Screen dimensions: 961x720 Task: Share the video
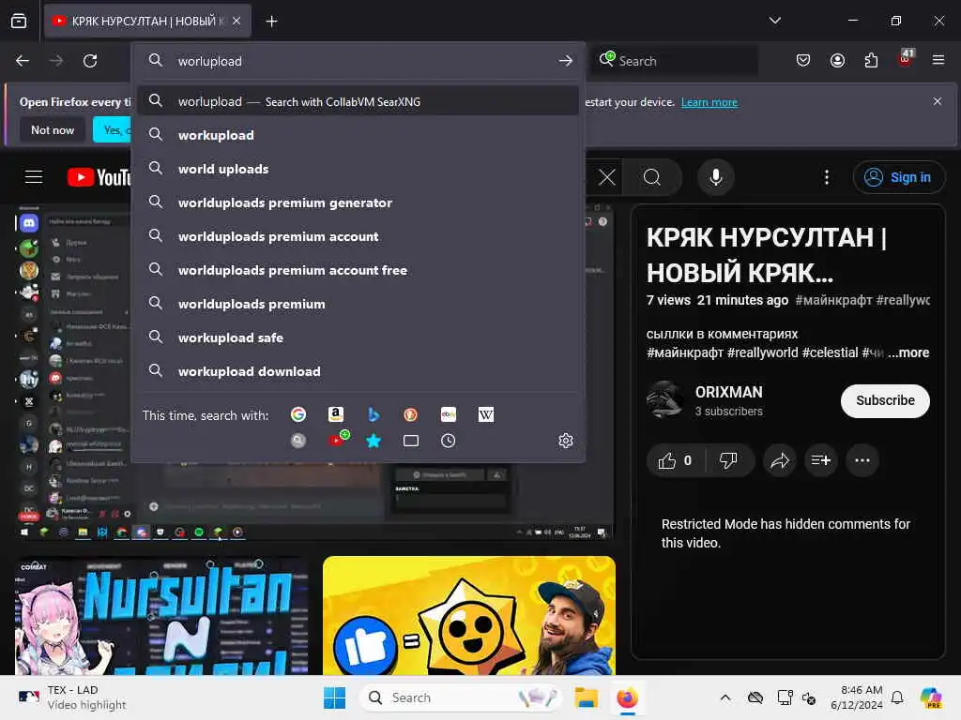(x=780, y=460)
